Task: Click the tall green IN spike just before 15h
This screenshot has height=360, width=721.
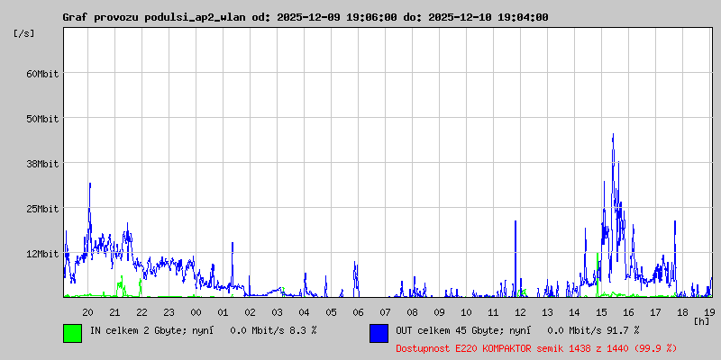Action: click(x=598, y=274)
